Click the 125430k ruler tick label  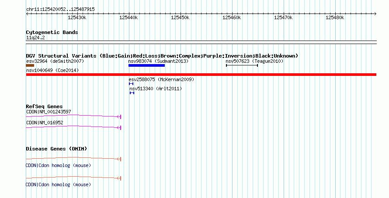(x=77, y=17)
